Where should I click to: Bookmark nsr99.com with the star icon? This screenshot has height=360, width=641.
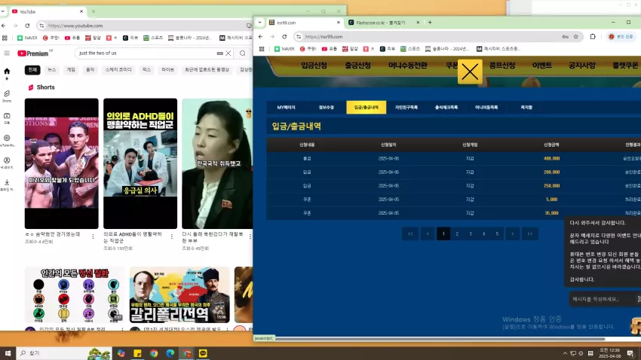[x=576, y=36]
